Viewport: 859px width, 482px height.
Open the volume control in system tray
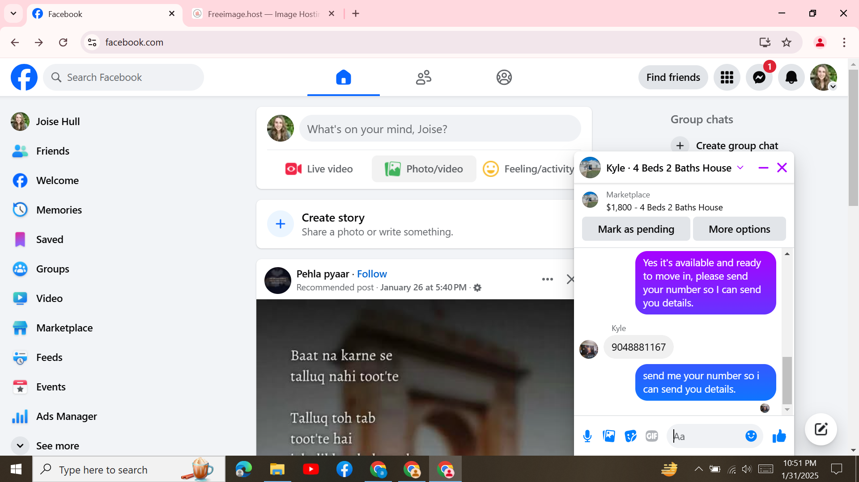746,469
